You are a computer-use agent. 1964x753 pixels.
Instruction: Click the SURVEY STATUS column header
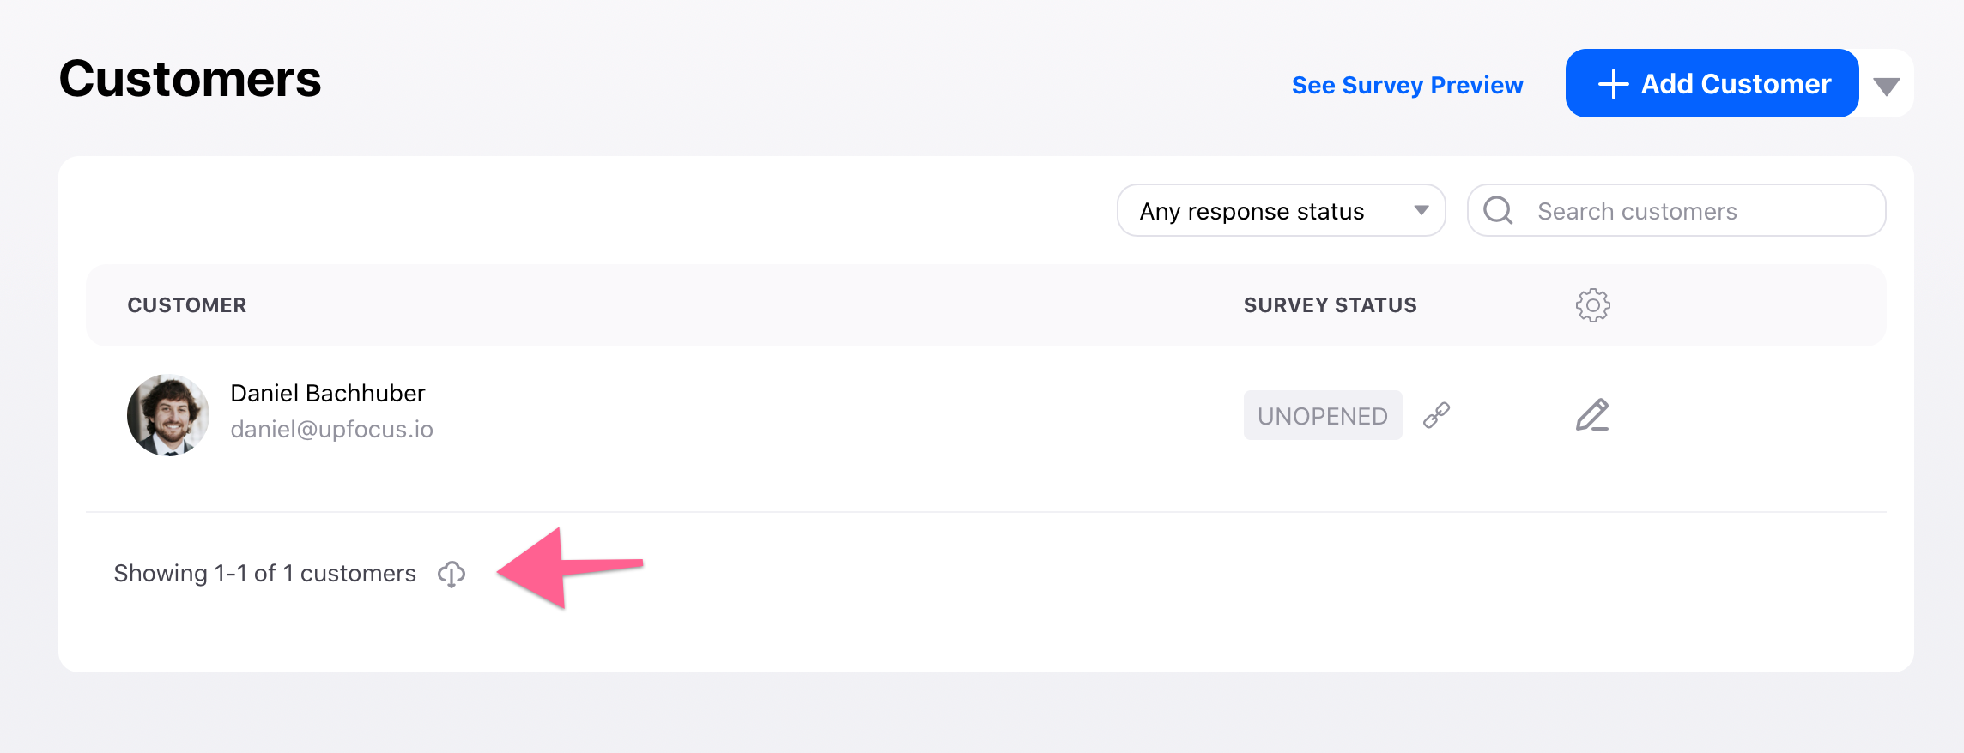[1330, 305]
